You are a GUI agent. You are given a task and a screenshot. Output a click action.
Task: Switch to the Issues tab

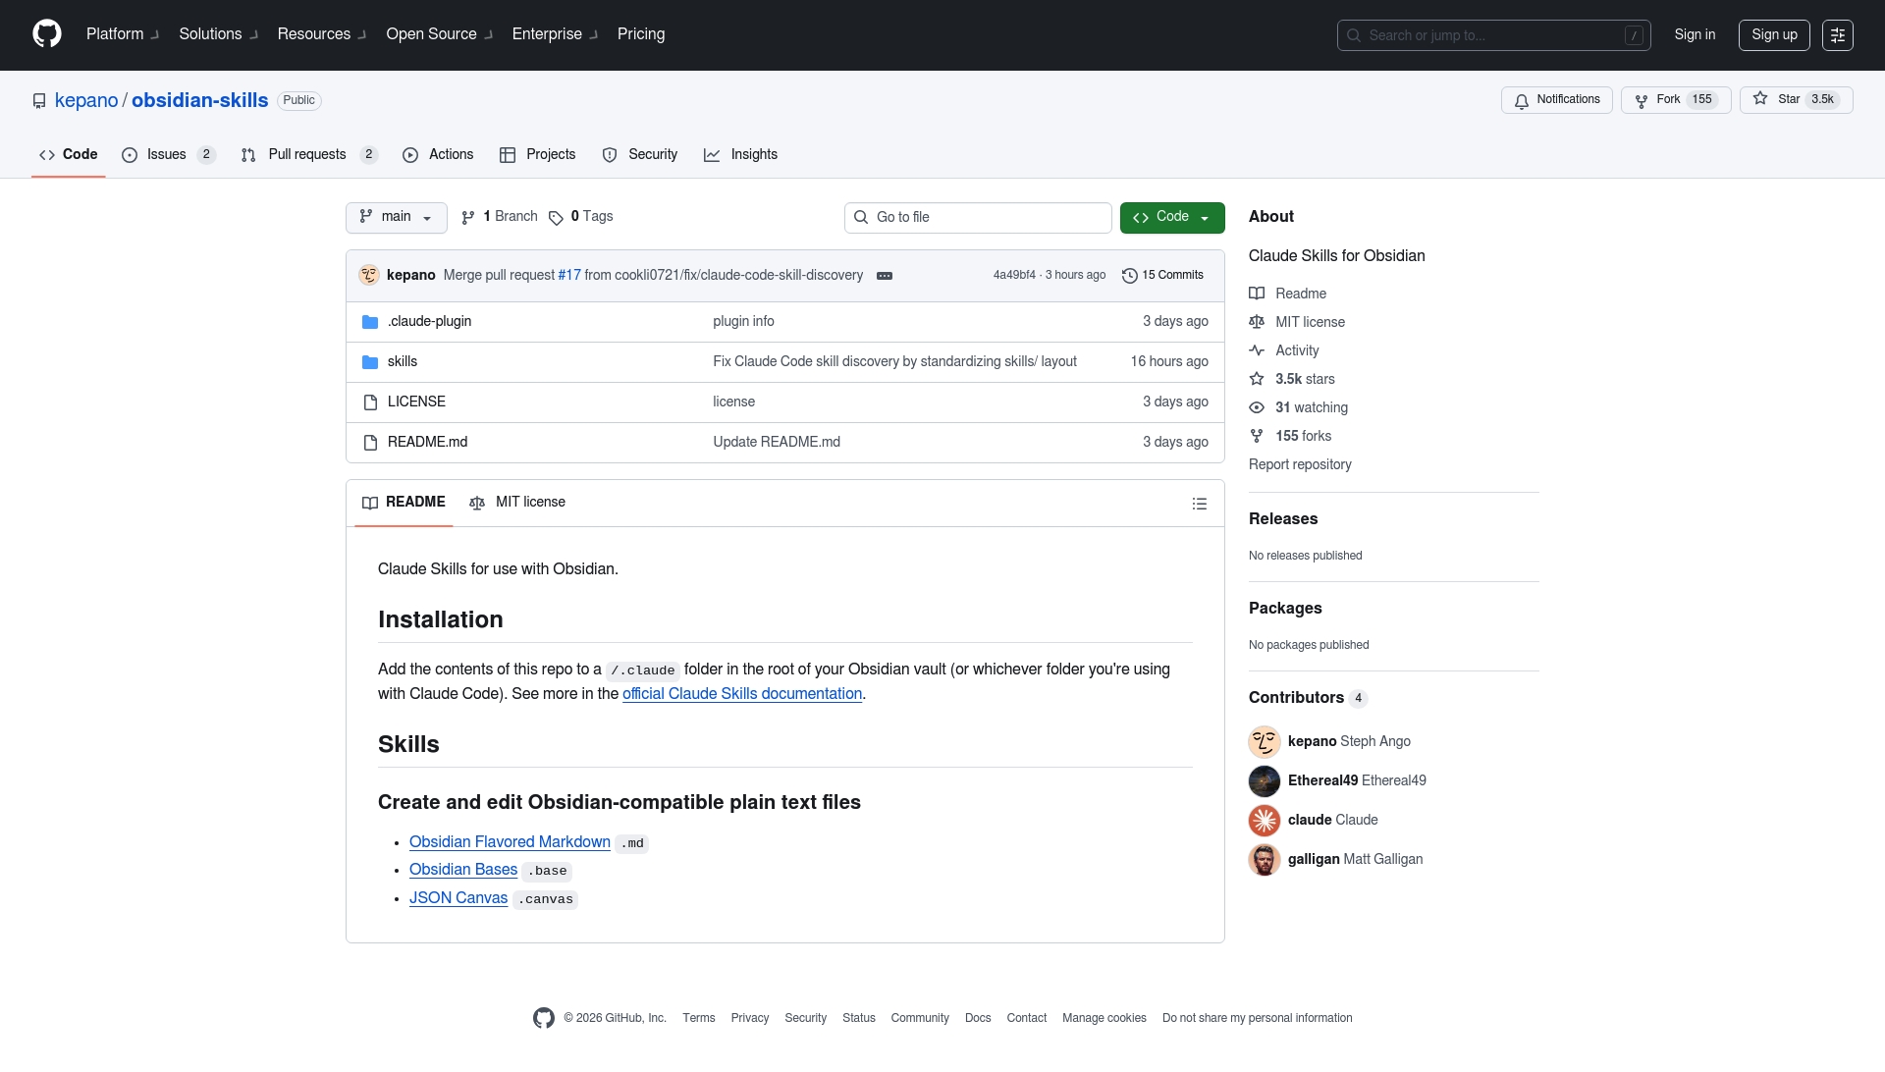click(168, 155)
